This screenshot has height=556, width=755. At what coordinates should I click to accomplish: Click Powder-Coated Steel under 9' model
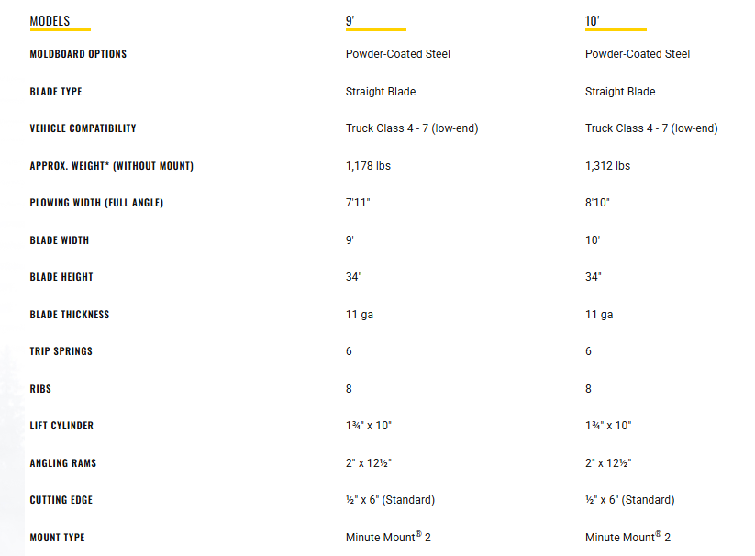point(398,54)
